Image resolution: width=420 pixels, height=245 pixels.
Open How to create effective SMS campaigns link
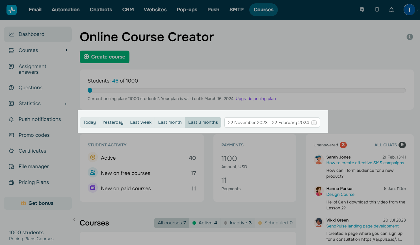(x=365, y=163)
